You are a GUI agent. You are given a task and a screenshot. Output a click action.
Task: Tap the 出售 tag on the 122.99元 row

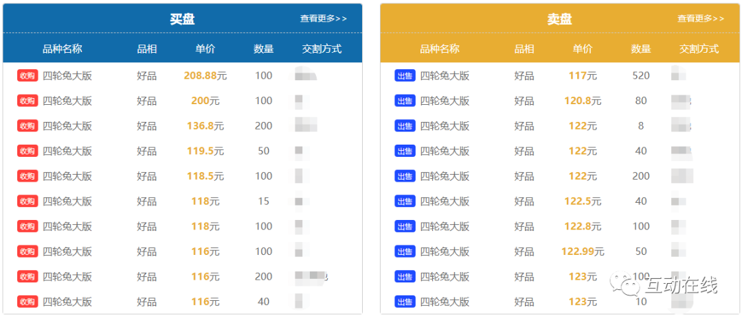point(405,252)
